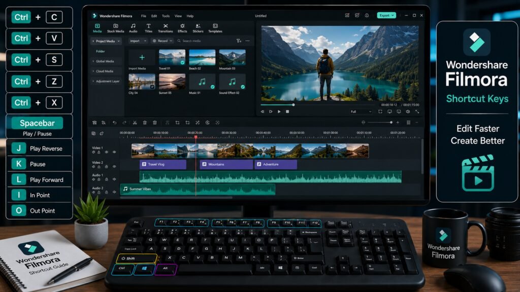Image resolution: width=520 pixels, height=292 pixels.
Task: Select the Folder item in sidebar
Action: pos(101,51)
